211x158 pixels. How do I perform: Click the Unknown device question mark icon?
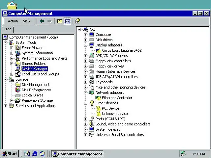coord(98,114)
